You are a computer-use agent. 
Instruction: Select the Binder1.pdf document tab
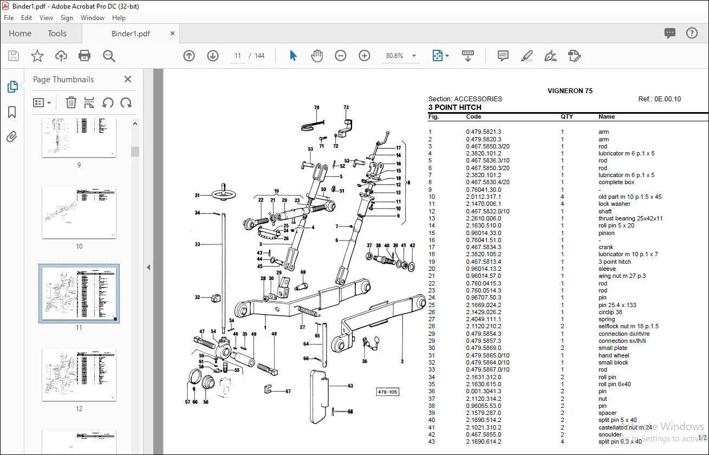tap(131, 34)
